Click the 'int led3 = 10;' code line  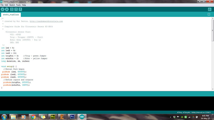coord(9,53)
